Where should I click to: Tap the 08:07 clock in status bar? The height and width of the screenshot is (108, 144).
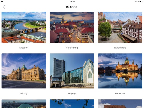(x=72, y=2)
